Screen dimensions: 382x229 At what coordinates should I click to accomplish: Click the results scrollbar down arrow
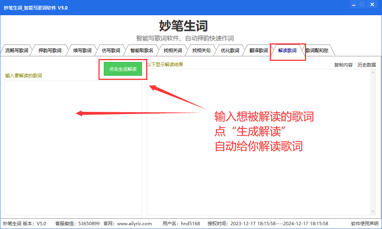[373, 212]
